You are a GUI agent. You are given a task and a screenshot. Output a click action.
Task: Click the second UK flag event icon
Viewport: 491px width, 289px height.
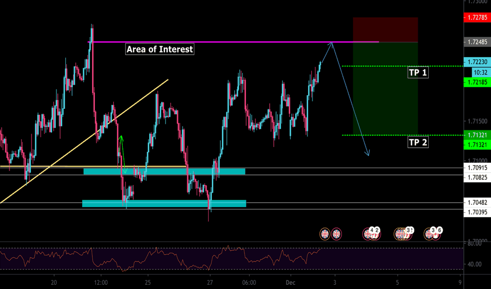[337, 233]
